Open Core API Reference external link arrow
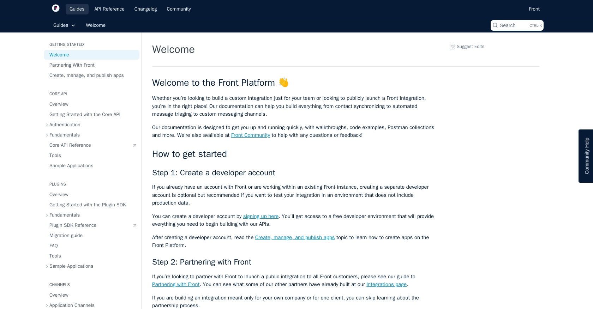 pos(134,145)
